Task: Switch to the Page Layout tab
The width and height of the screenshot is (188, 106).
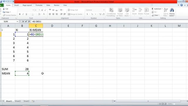Action: [x=27, y=5]
